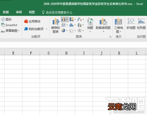The height and width of the screenshot is (115, 147).
Task: Insert a statistic histogram chart
Action: pos(71,25)
